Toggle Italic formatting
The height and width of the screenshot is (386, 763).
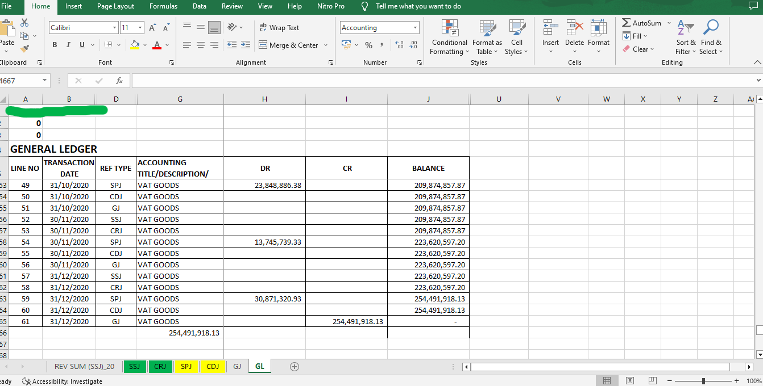click(68, 45)
